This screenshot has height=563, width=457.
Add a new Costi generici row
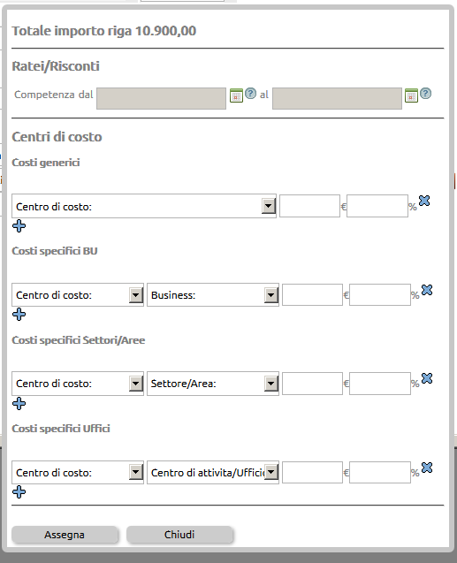pos(19,226)
